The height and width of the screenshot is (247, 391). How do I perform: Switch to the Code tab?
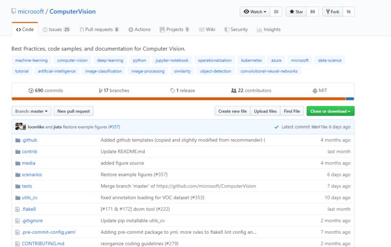[25, 29]
